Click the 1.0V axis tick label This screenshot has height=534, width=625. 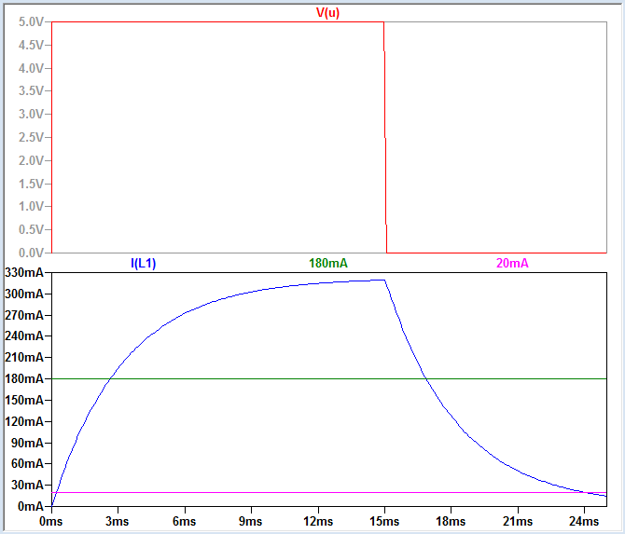click(x=31, y=206)
